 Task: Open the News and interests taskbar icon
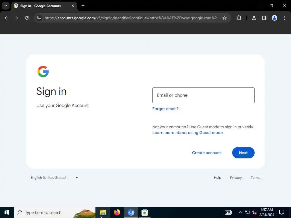[x=228, y=212]
